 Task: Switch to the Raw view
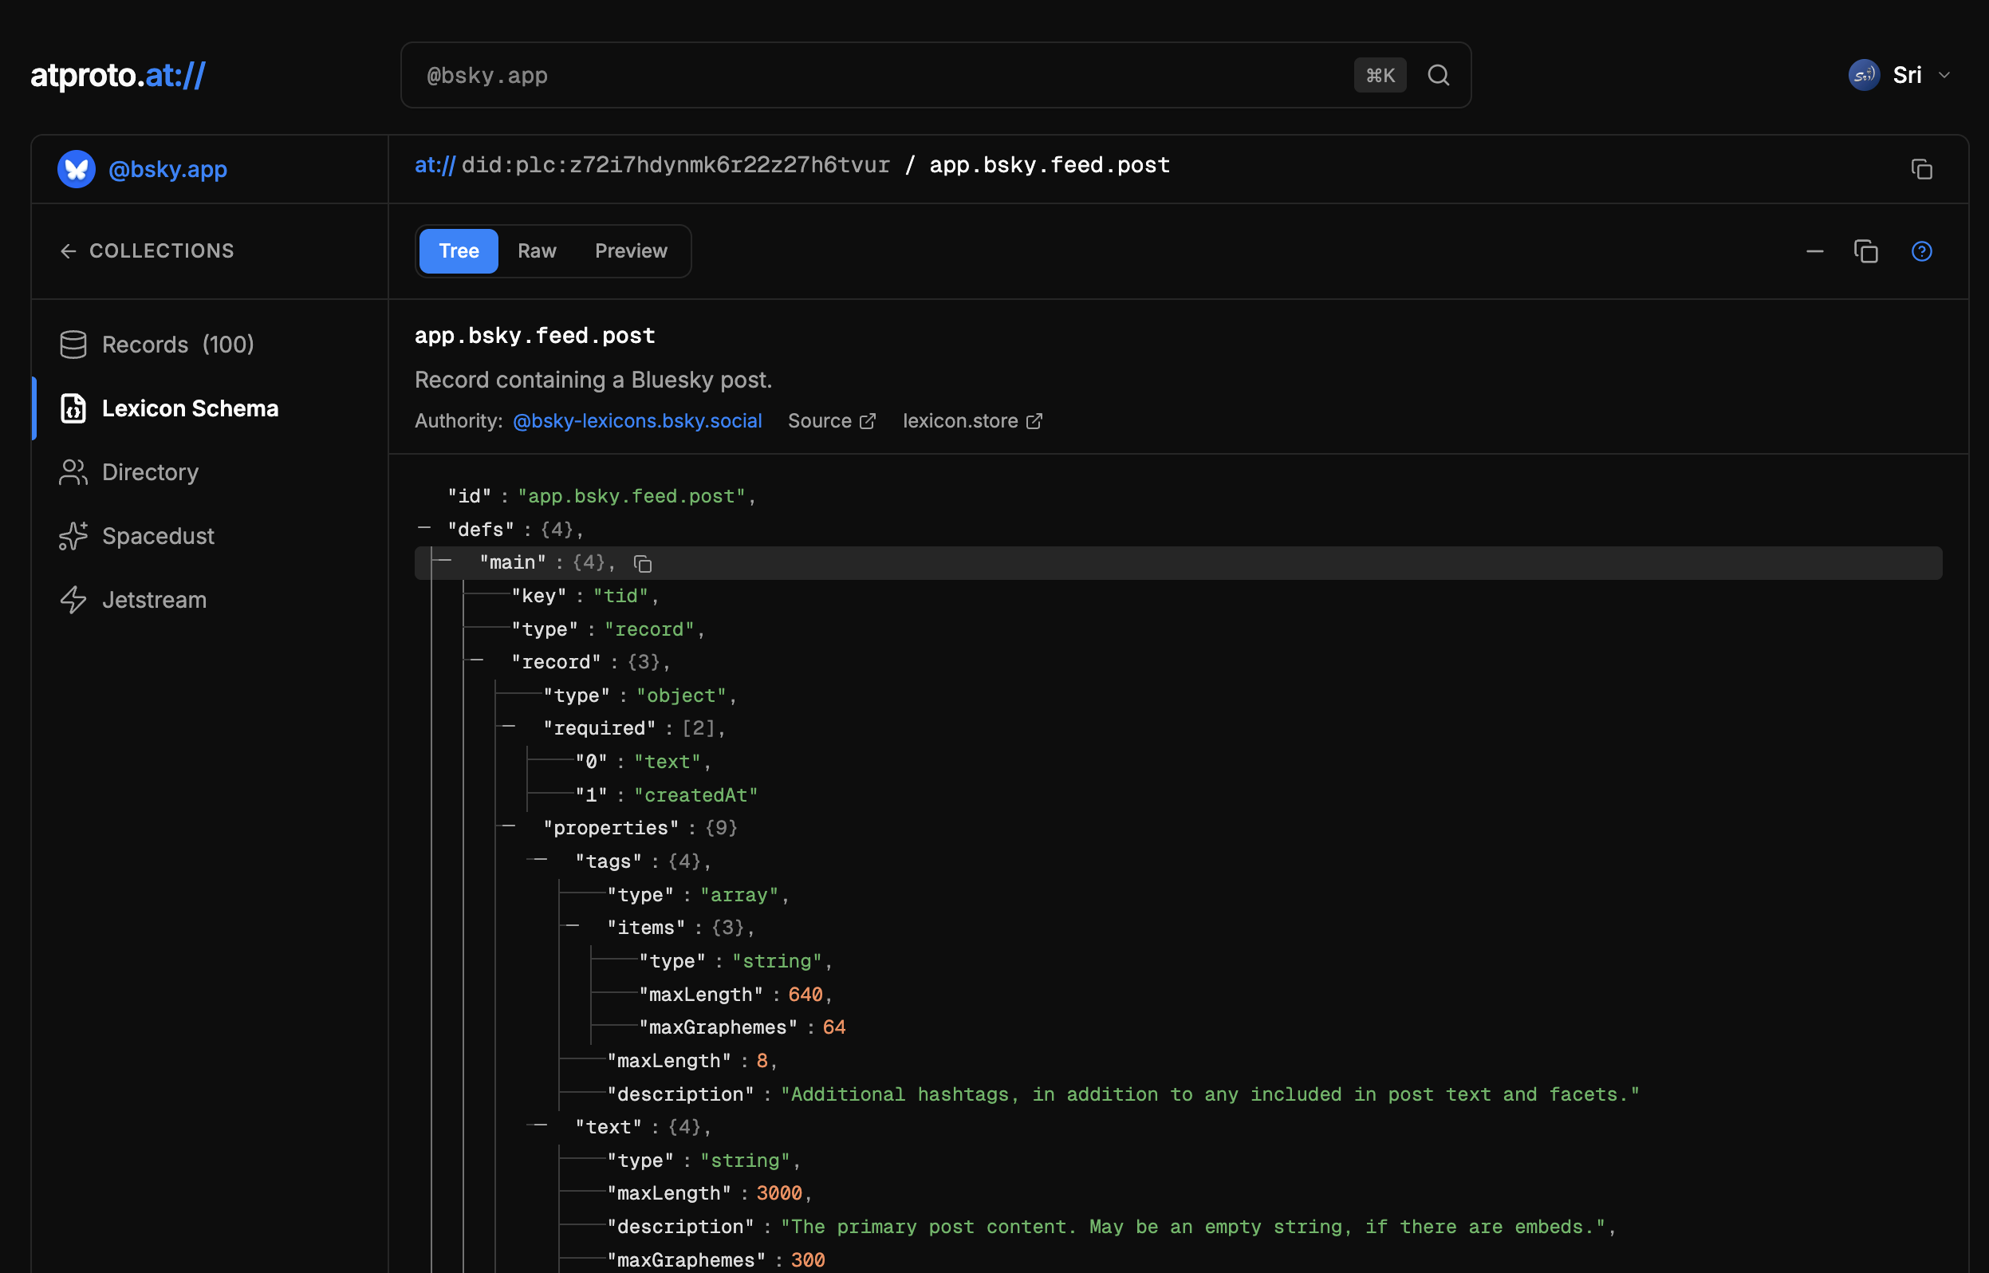point(536,251)
